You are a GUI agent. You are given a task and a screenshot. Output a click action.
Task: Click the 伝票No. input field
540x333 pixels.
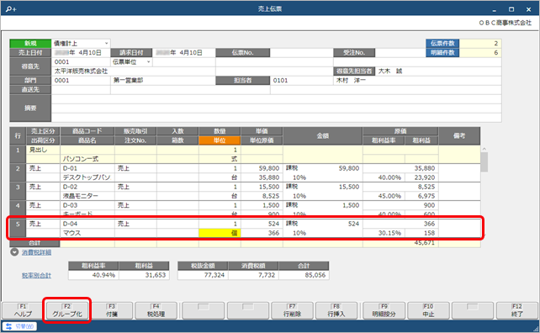coord(302,53)
